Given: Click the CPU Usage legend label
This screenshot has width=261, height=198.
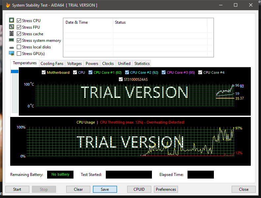Looking at the screenshot, I should pyautogui.click(x=86, y=122).
